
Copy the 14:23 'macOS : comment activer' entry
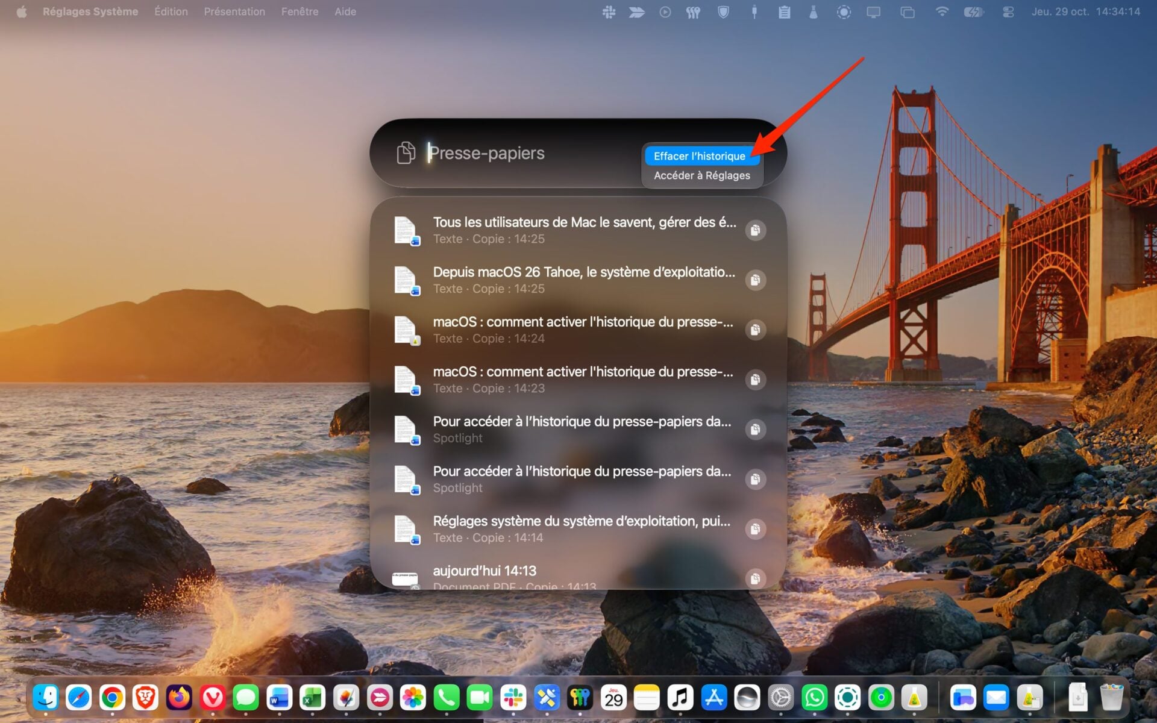point(755,380)
